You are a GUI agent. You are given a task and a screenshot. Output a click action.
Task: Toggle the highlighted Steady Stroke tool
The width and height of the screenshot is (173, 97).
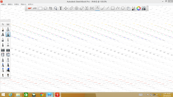pyautogui.click(x=97, y=8)
